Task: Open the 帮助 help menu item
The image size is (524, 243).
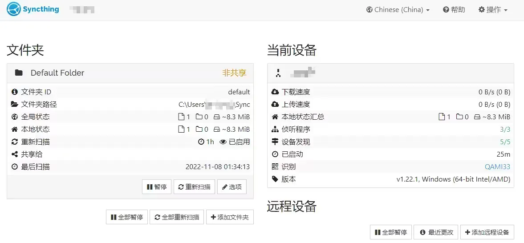Action: (x=454, y=10)
